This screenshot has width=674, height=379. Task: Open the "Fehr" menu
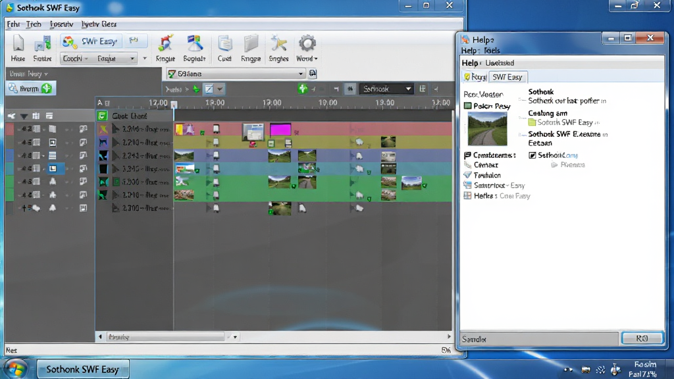click(x=13, y=24)
